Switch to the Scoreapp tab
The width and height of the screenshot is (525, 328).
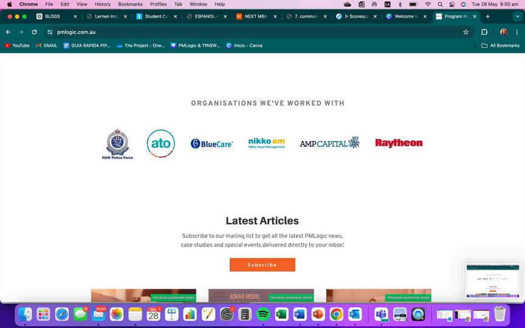click(x=357, y=16)
